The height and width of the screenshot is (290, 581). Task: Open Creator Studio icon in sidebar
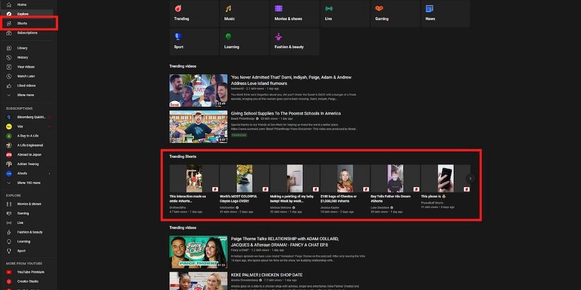(9, 282)
